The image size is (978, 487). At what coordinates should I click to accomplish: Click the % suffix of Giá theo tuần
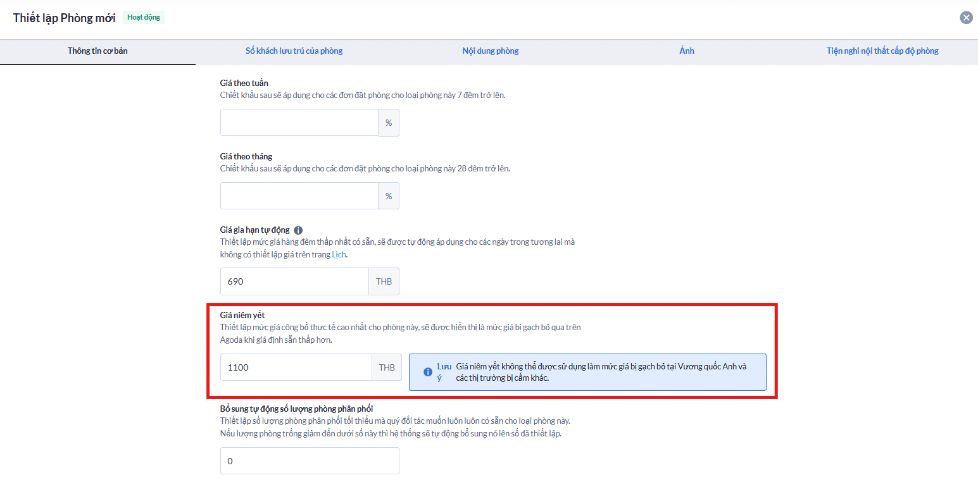pyautogui.click(x=389, y=123)
